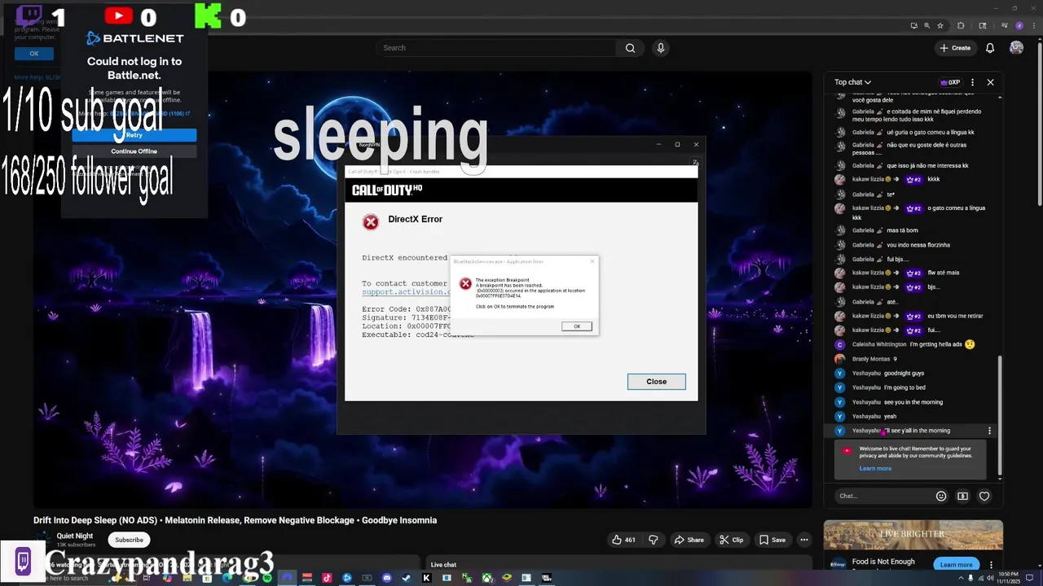This screenshot has width=1043, height=586.
Task: Open more actions menu beside Save
Action: pos(803,540)
